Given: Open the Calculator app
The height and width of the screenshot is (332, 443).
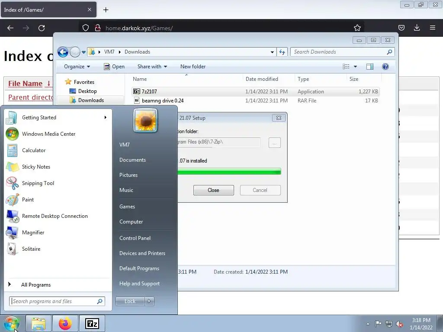Looking at the screenshot, I should [x=58, y=150].
